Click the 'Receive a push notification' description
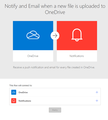The width and height of the screenshot is (108, 120). [x=54, y=67]
